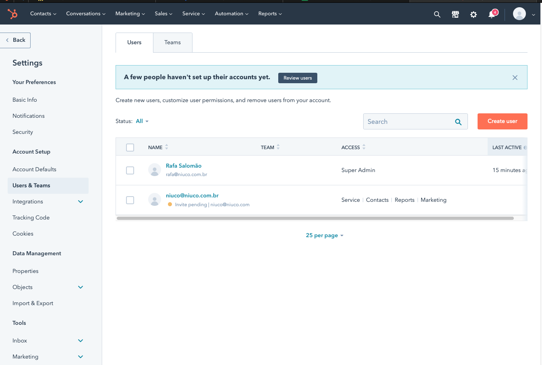Open Security settings
Screen dimensions: 542x365
23,132
